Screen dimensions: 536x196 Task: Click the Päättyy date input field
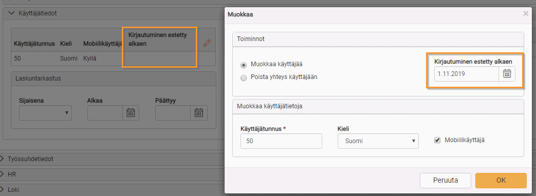pyautogui.click(x=173, y=113)
